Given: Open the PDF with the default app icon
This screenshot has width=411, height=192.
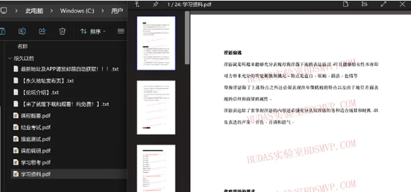Looking at the screenshot, I should coord(346,4).
